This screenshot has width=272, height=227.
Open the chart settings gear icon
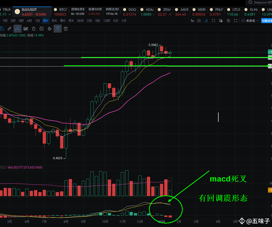pos(228,21)
